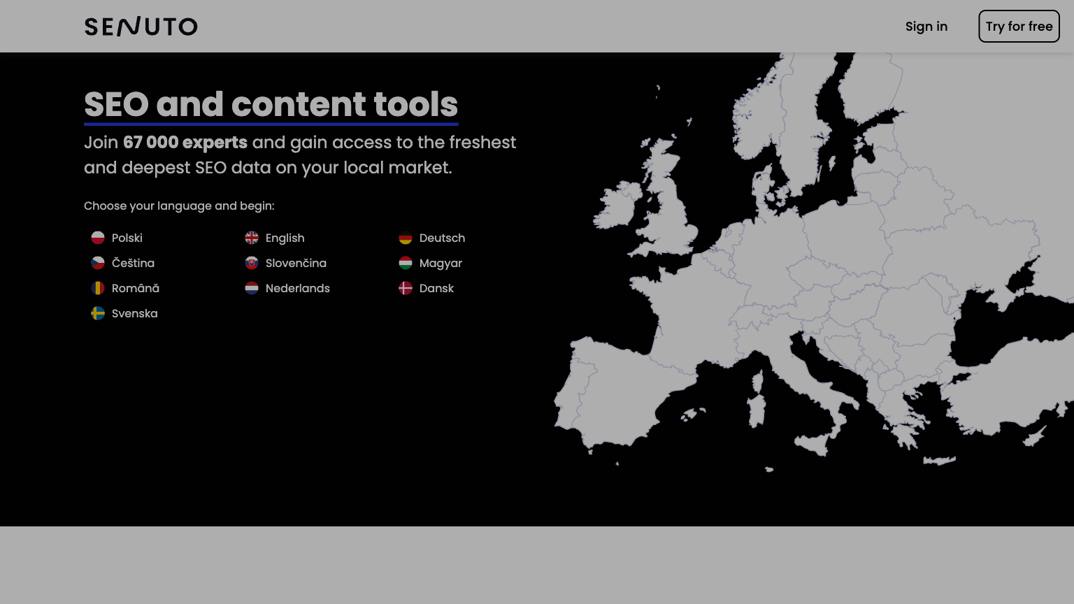Click the Romanian flag icon

coord(98,288)
